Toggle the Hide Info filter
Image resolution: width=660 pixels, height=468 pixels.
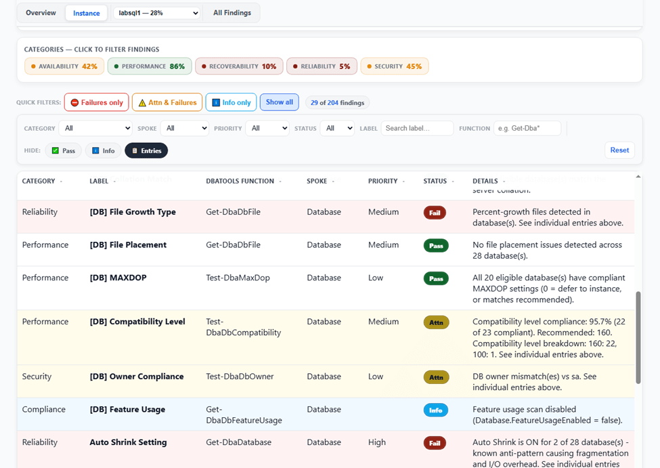pyautogui.click(x=103, y=150)
